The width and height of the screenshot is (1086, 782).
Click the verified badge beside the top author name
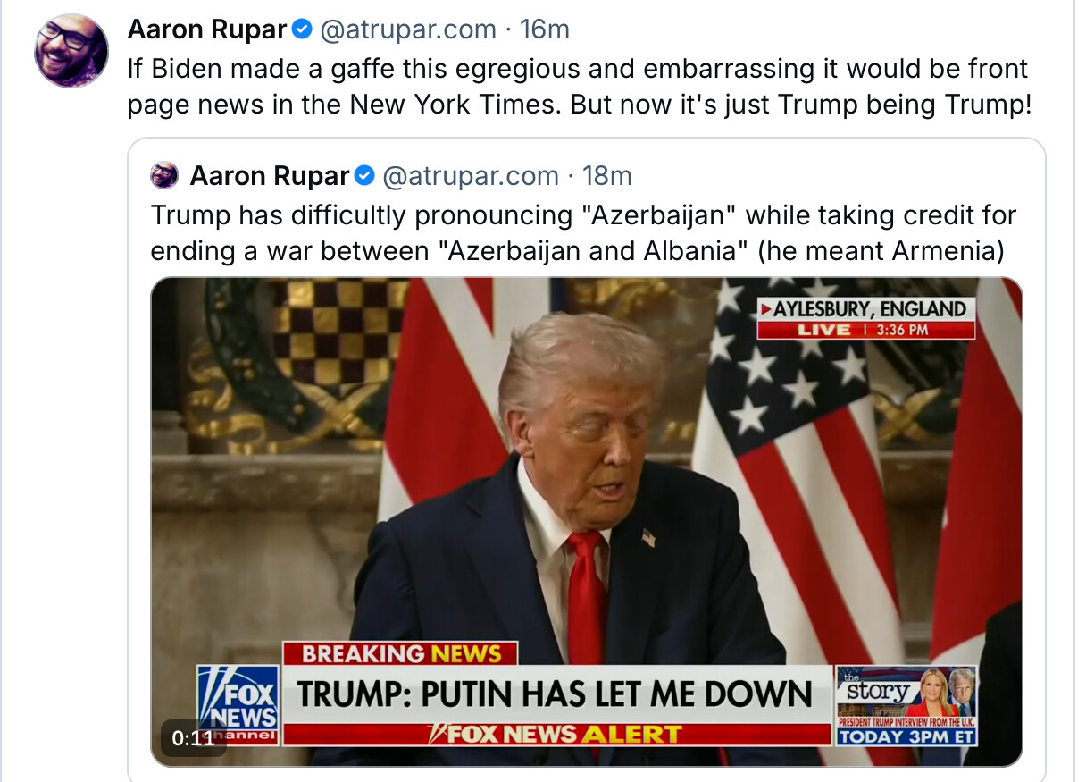pos(303,30)
